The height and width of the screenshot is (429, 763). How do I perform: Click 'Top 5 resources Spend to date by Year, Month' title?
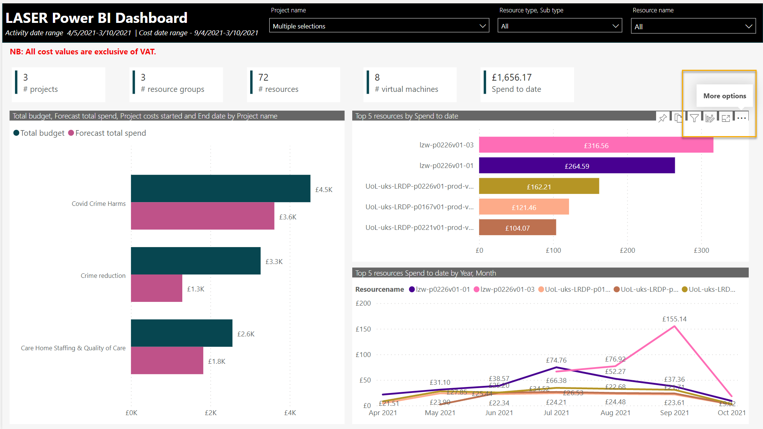[x=425, y=273]
